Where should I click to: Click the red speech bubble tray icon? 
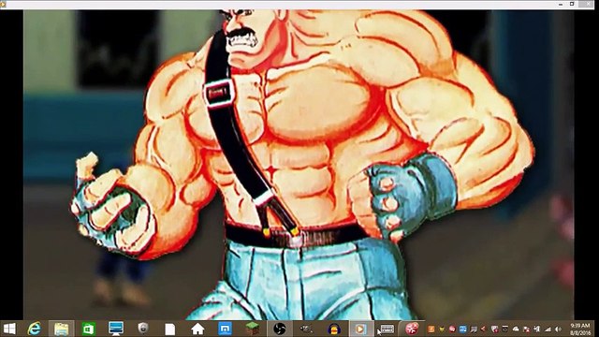452,330
